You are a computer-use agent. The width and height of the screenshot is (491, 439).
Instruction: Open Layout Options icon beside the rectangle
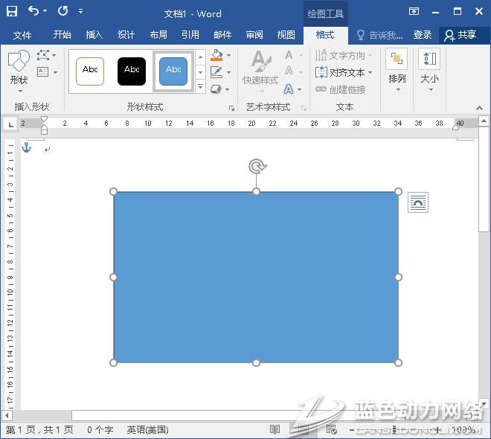tap(418, 202)
